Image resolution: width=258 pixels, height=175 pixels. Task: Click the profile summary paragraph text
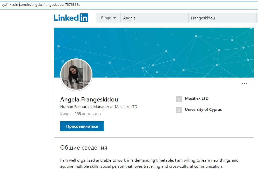point(149,163)
